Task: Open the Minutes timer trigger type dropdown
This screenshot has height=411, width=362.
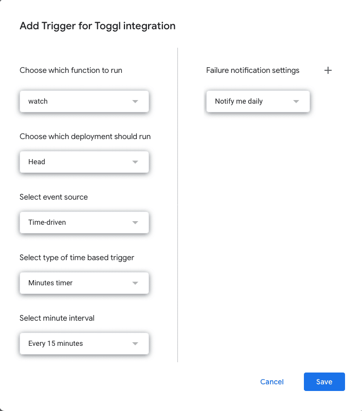Action: [84, 283]
